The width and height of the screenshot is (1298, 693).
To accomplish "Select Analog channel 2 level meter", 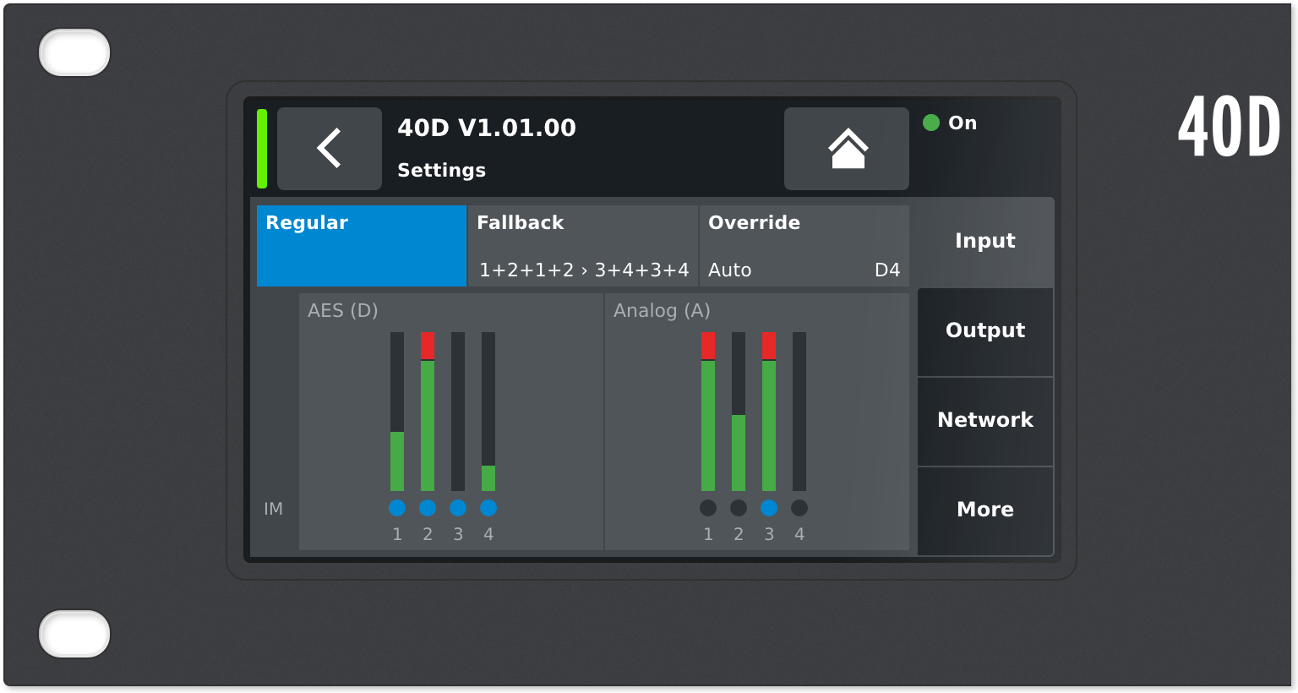I will (739, 412).
